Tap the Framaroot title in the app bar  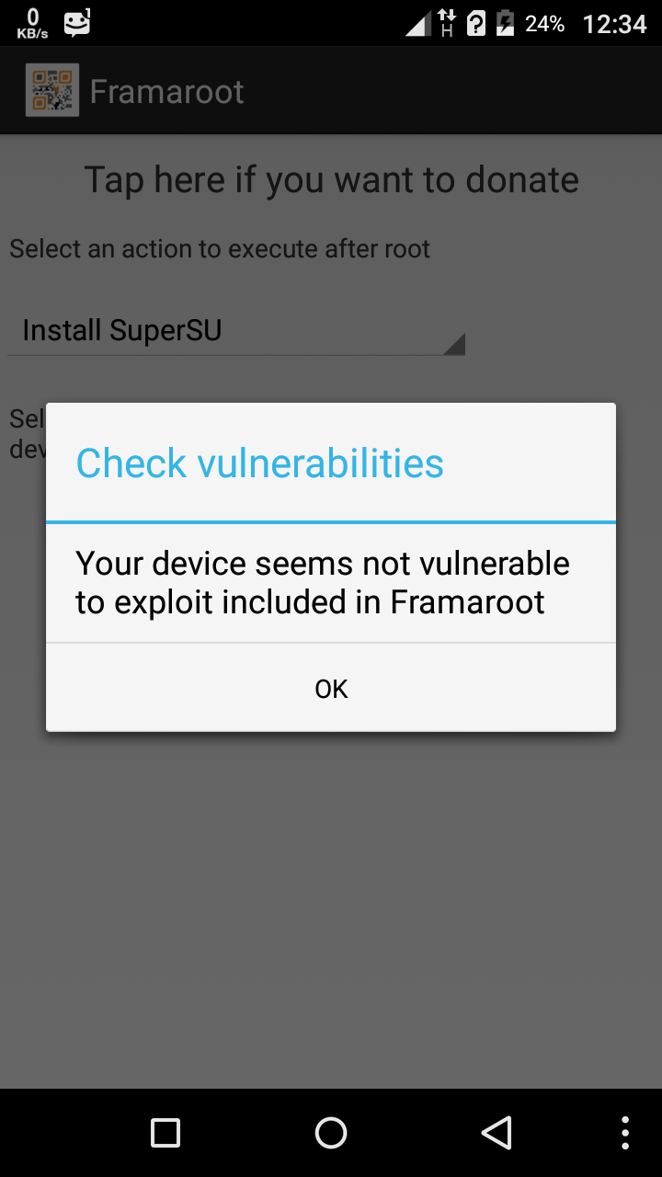tap(166, 91)
